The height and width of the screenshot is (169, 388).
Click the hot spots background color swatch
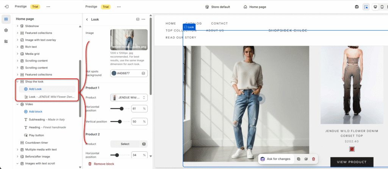click(x=114, y=73)
